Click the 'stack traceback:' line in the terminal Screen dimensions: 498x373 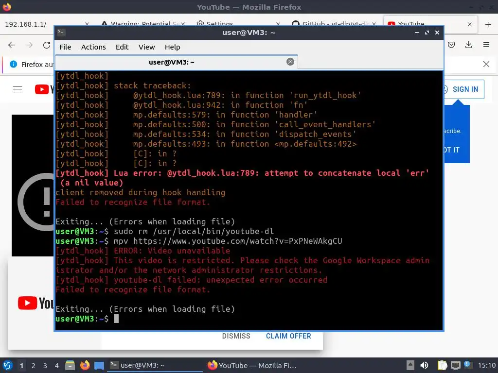coord(123,85)
